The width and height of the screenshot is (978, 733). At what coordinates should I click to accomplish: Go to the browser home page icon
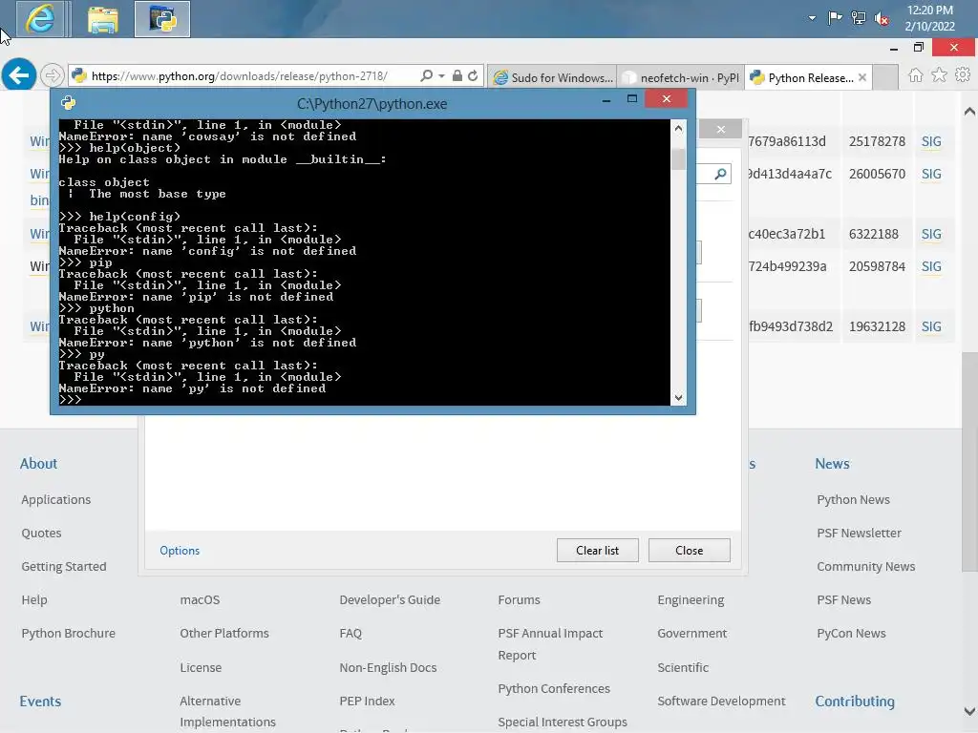(x=915, y=75)
